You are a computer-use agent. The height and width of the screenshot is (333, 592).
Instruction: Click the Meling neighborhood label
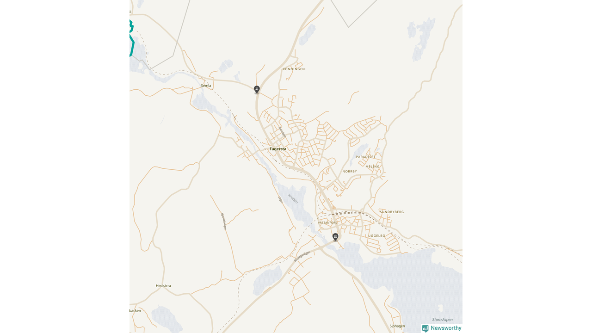point(372,166)
